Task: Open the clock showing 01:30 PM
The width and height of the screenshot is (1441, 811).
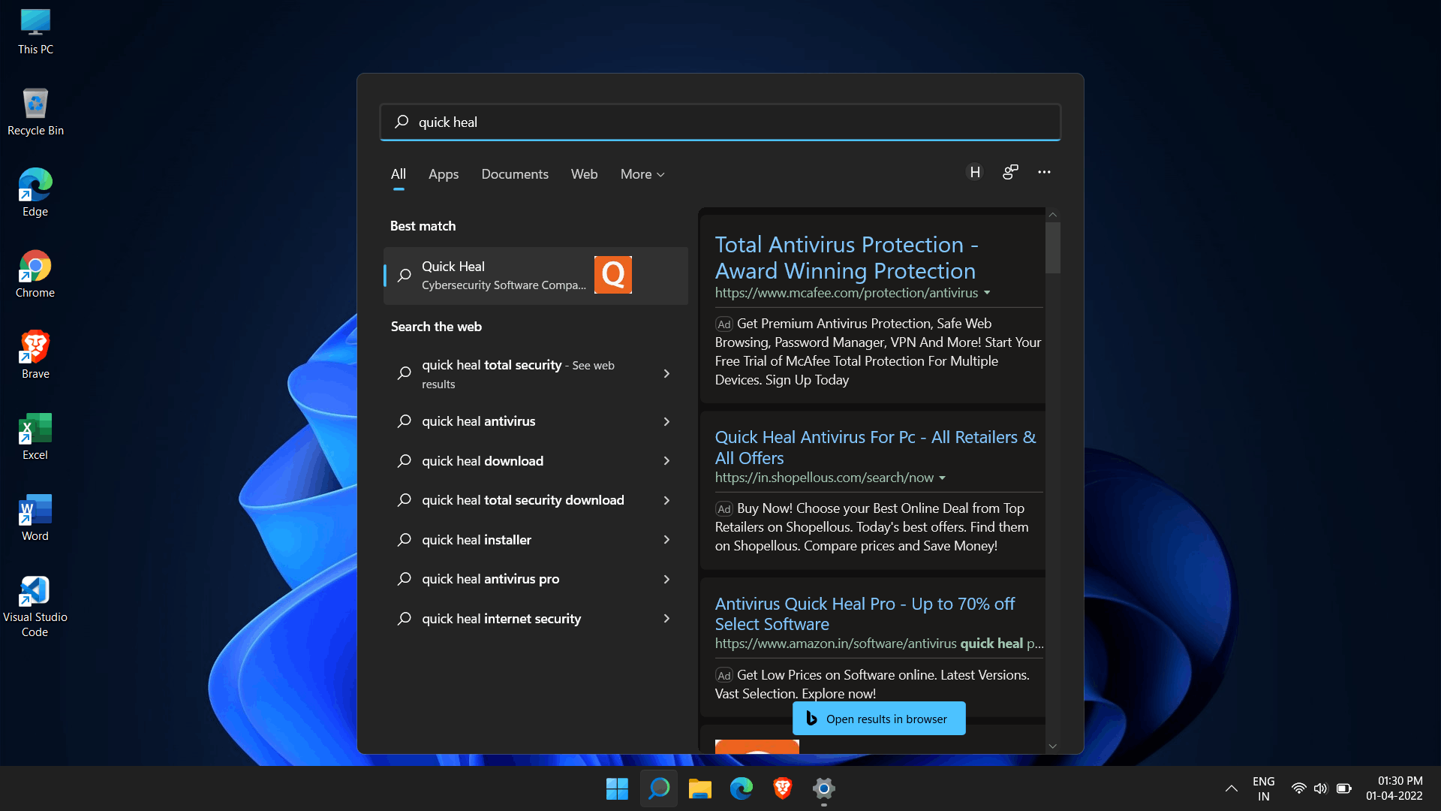Action: tap(1394, 788)
